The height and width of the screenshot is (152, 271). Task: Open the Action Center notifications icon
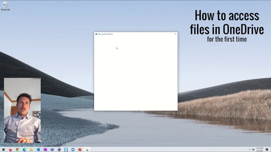click(x=267, y=150)
